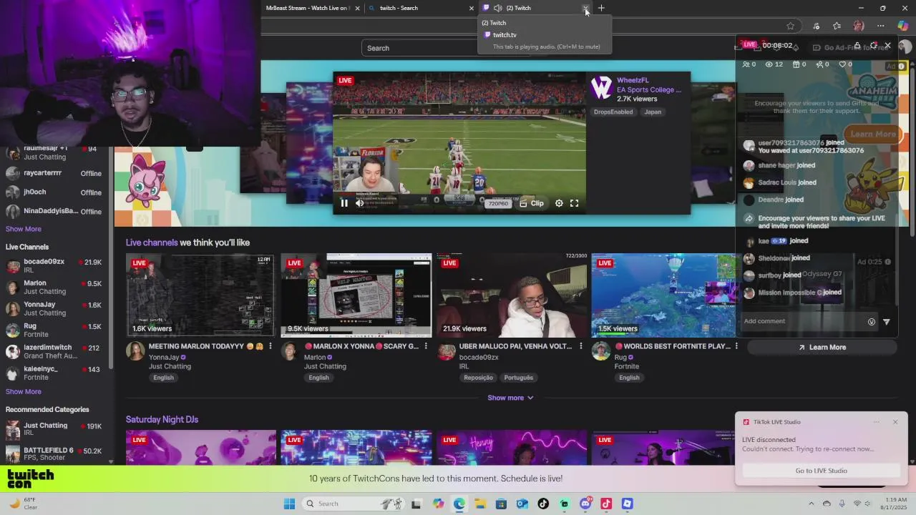Open the WheelzFL channel logo icon

coord(602,87)
